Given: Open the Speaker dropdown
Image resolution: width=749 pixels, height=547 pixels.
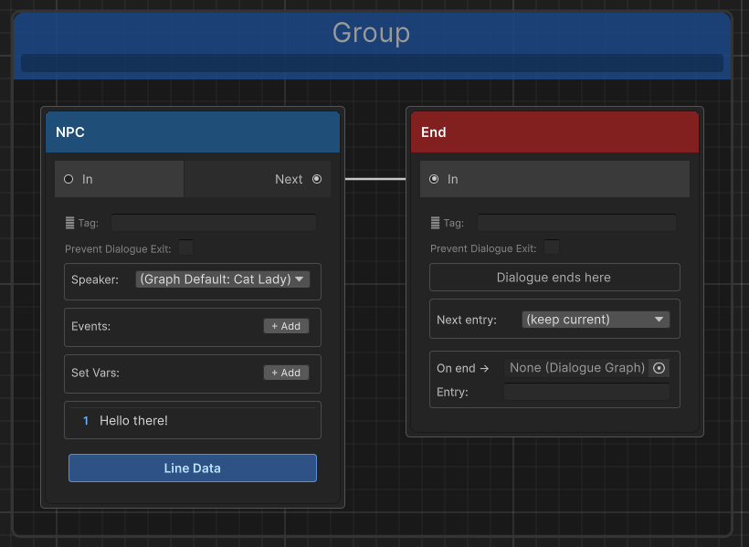Looking at the screenshot, I should 223,279.
